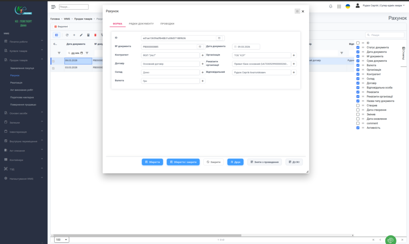Toggle the Активність column checkbox

(x=358, y=128)
